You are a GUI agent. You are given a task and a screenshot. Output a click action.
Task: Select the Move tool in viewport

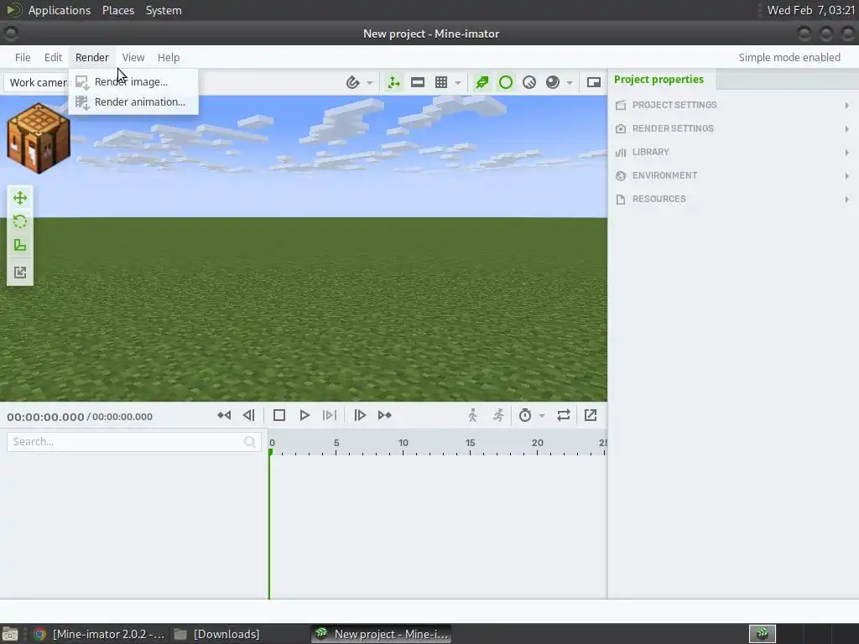20,198
